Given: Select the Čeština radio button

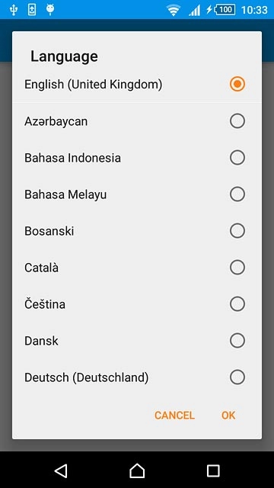Looking at the screenshot, I should [237, 304].
